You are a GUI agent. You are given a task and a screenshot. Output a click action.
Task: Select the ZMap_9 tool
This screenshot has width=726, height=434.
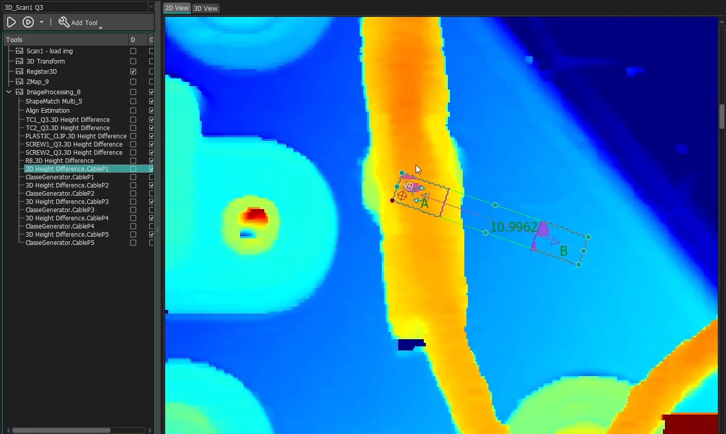[37, 82]
